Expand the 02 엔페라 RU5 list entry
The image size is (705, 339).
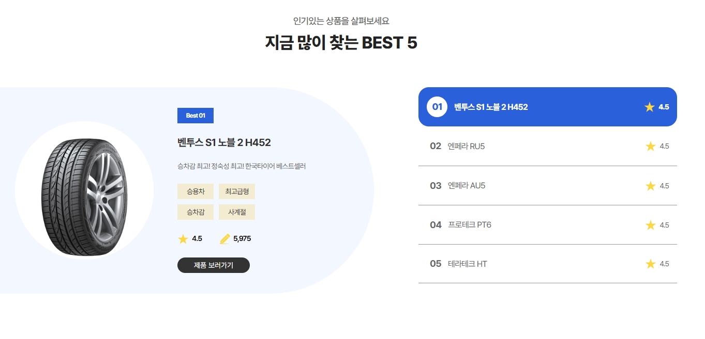point(548,146)
